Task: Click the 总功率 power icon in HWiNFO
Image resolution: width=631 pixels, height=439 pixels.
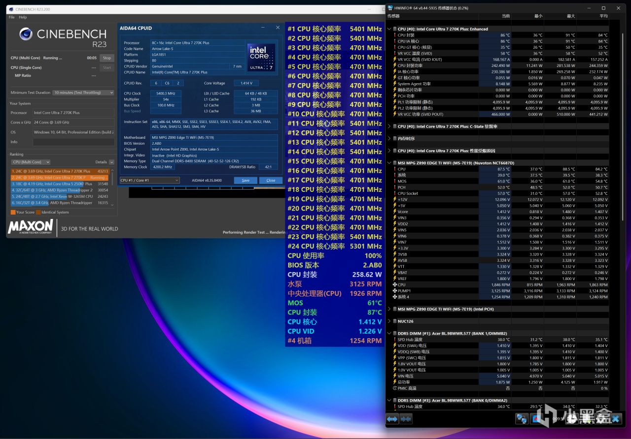Action: click(x=394, y=382)
